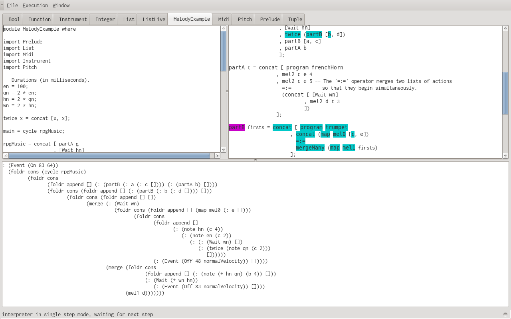Click the scroll-up arrow of the right code pane
Image resolution: width=511 pixels, height=319 pixels.
pos(505,28)
